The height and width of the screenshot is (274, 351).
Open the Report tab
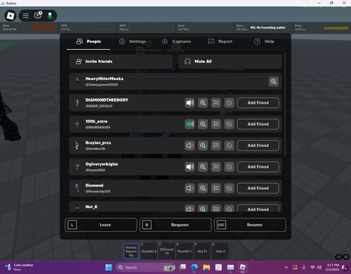tap(220, 41)
